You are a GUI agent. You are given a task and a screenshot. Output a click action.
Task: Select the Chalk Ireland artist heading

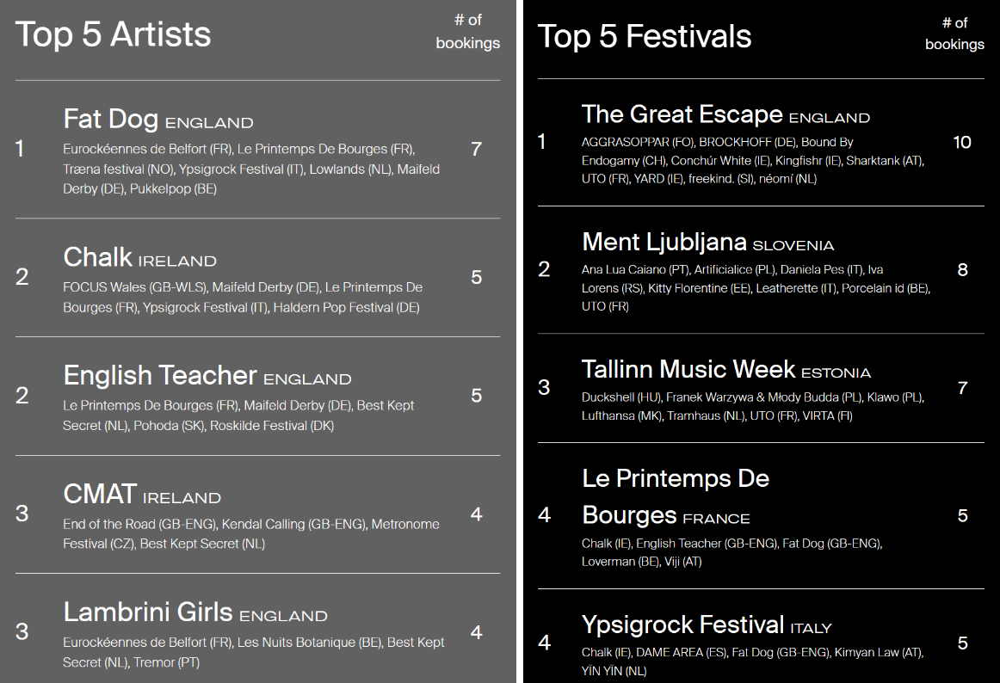(x=139, y=258)
